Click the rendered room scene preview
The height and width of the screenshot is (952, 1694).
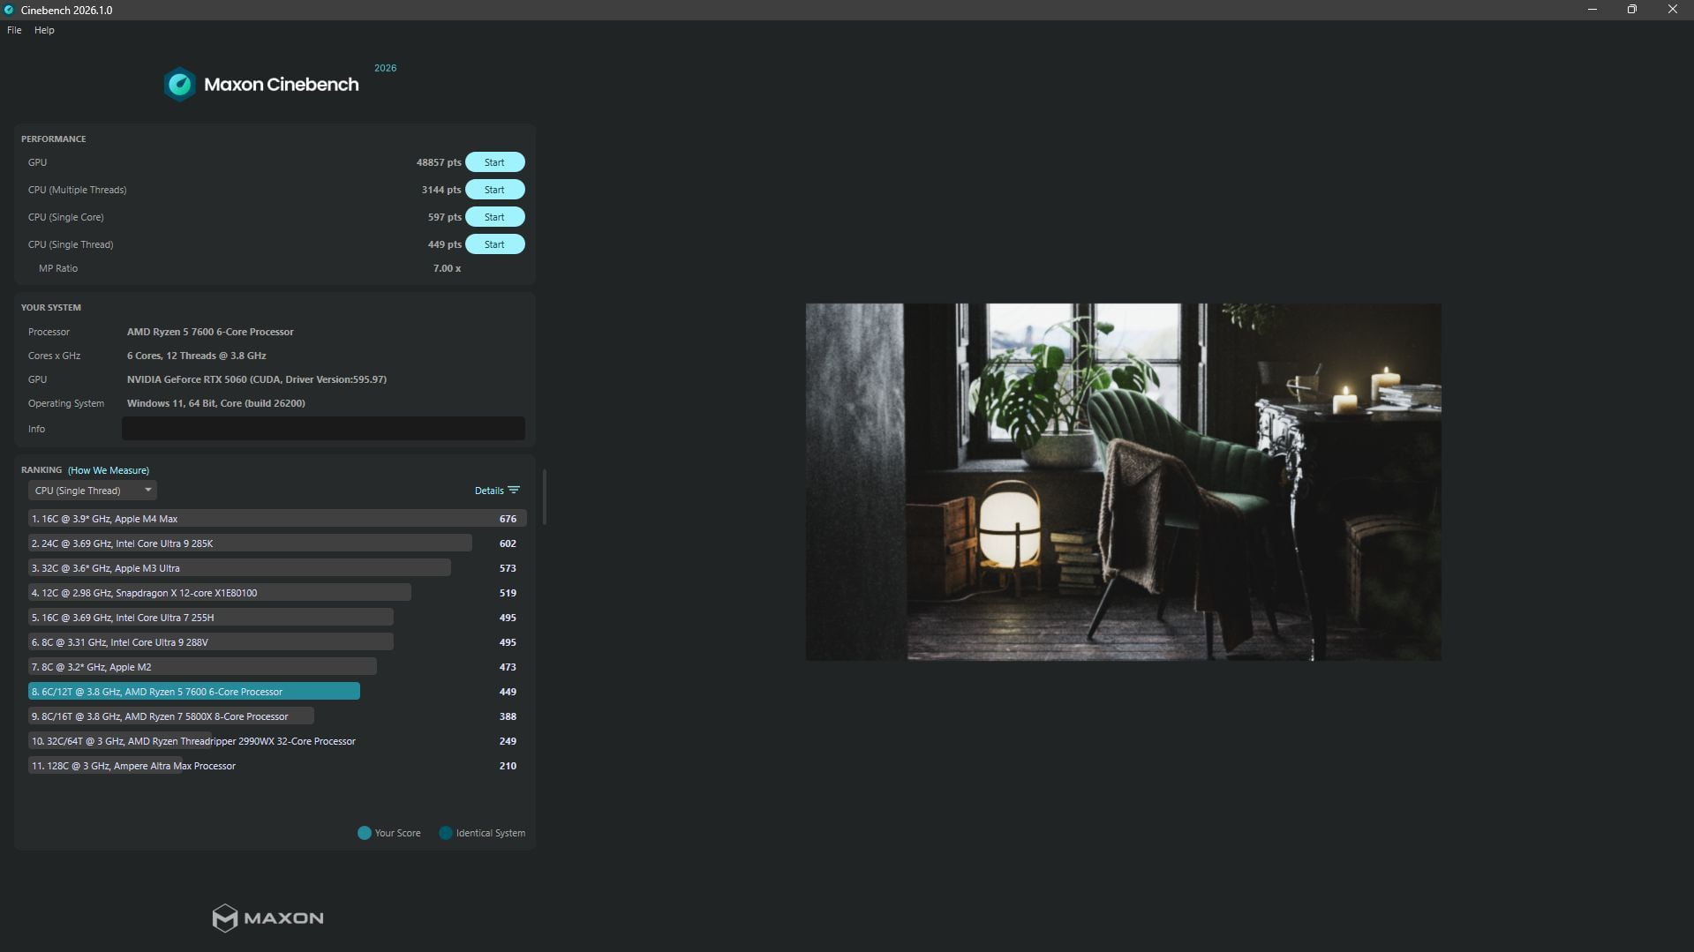click(1123, 482)
